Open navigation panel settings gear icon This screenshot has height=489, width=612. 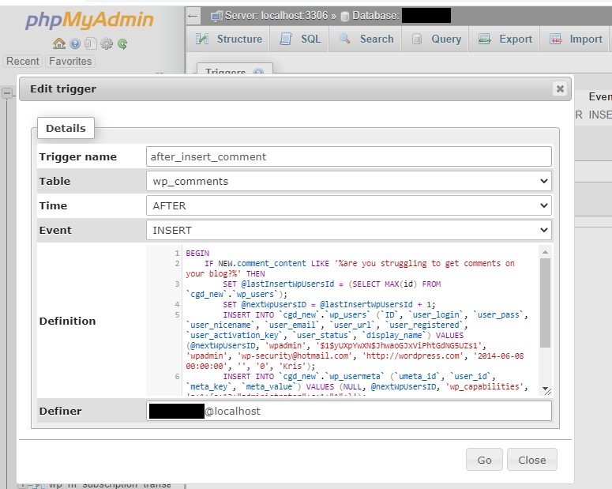coord(107,43)
